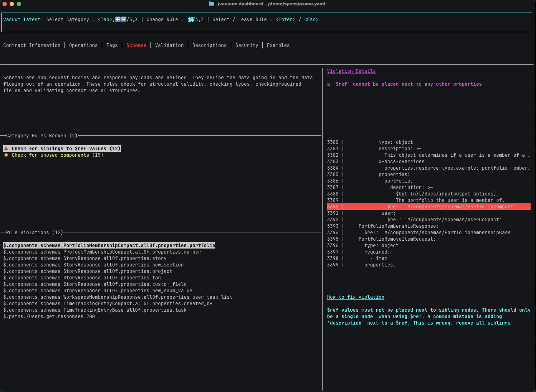Viewport: 536px width, 392px height.
Task: Select rule 'Check for siblings to $ref values (12)'
Action: 62,148
